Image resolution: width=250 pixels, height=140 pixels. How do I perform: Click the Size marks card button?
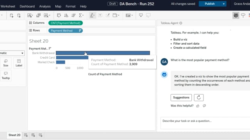6,63
